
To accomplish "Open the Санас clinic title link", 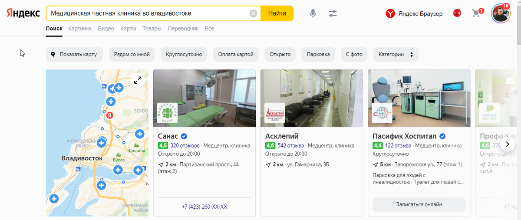I will (x=168, y=136).
